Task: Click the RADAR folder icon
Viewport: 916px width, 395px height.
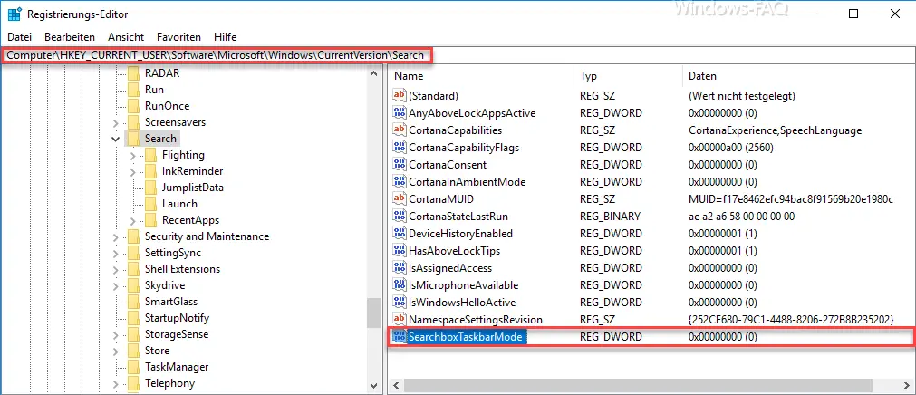Action: point(134,73)
